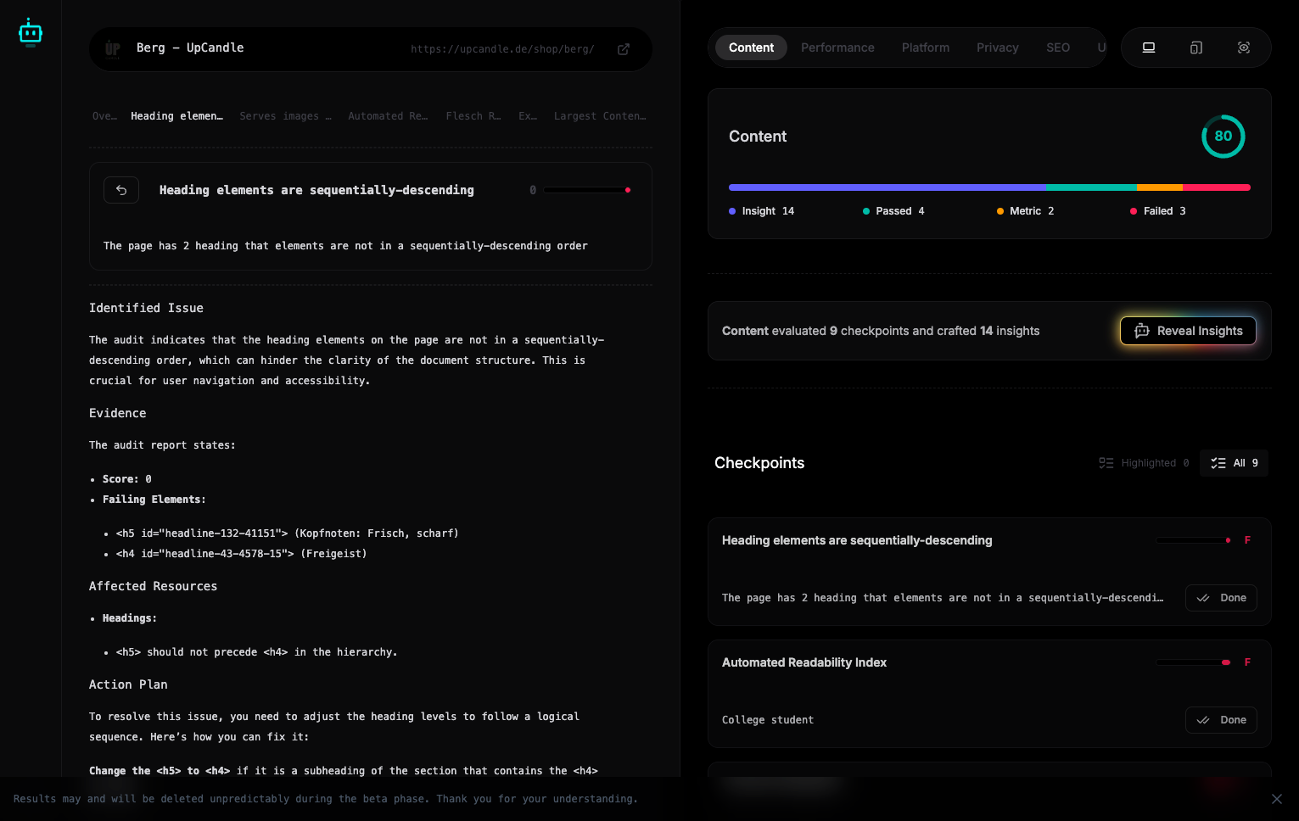Click the undo arrow above the heading audit

point(121,190)
